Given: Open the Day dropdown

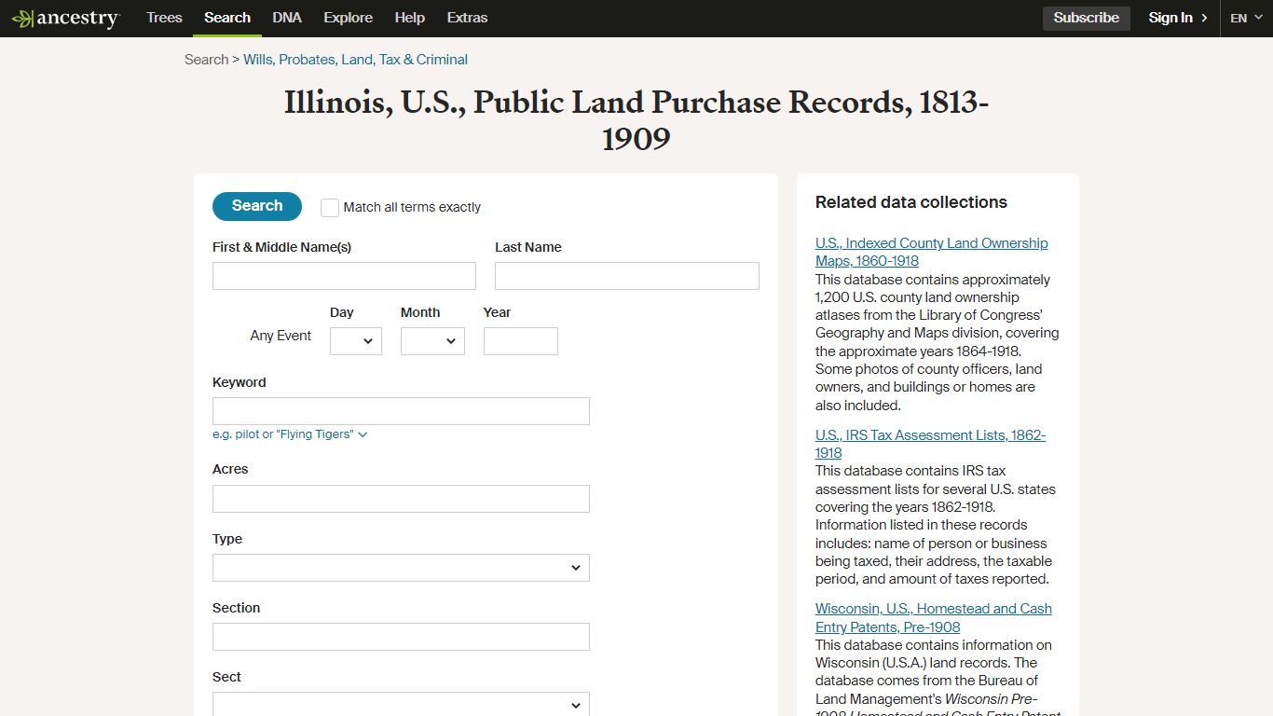Looking at the screenshot, I should (356, 341).
